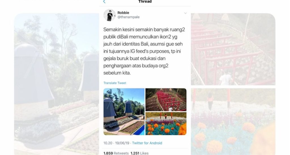This screenshot has height=155, width=290.
Task: View the 1.251 Likes list
Action: (139, 153)
